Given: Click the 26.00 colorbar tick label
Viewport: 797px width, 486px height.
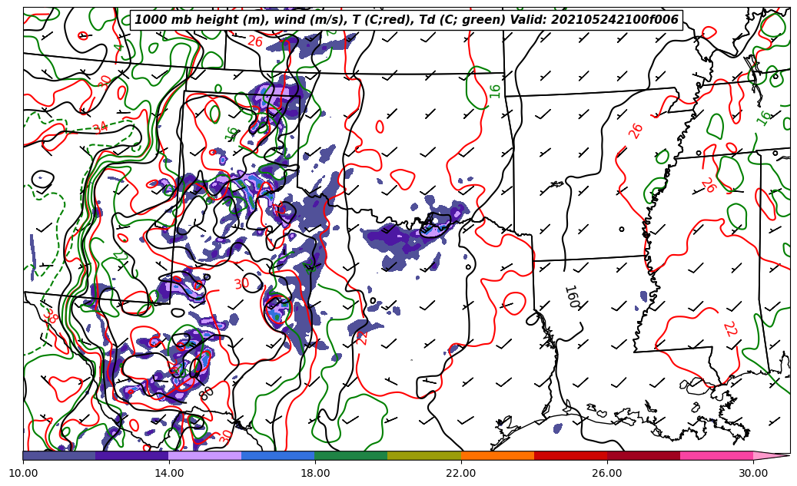Looking at the screenshot, I should 607,473.
